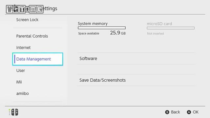This screenshot has width=210, height=118.
Task: Click the microSD card usage bar
Action: [171, 28]
